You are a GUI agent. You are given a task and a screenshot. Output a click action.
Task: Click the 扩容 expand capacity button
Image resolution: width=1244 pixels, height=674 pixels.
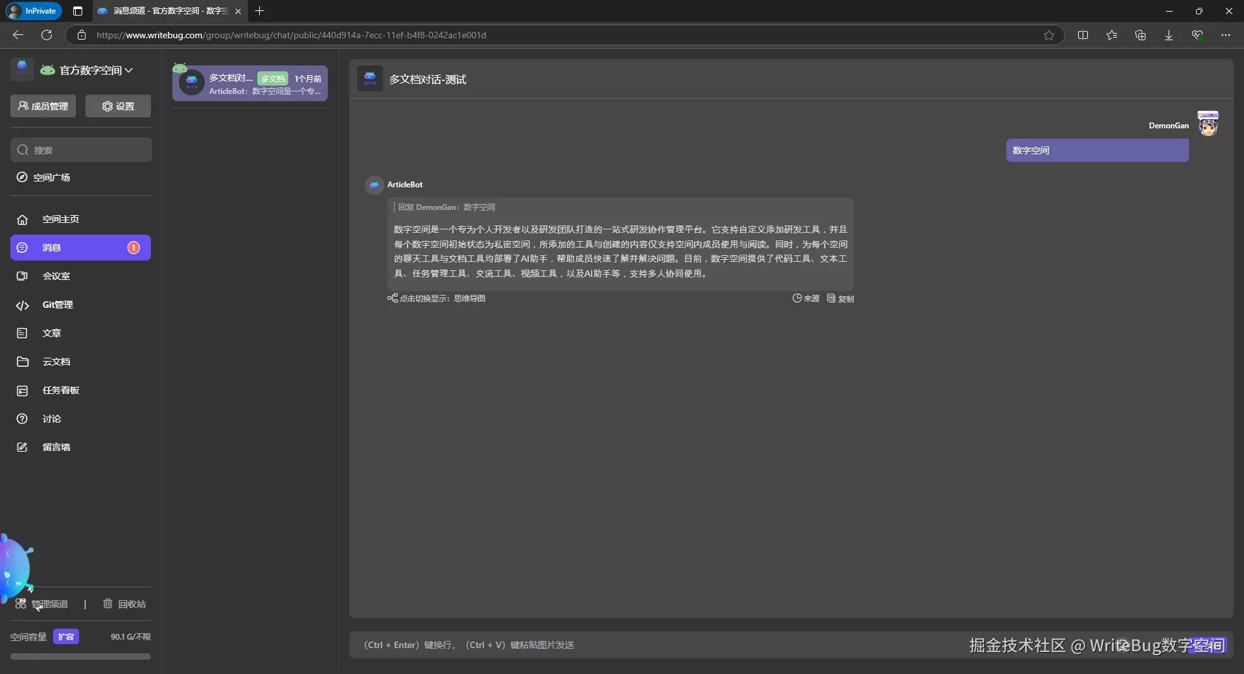[66, 636]
